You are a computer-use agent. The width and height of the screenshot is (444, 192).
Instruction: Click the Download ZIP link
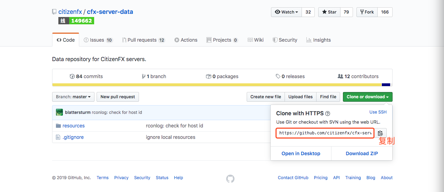pos(362,153)
